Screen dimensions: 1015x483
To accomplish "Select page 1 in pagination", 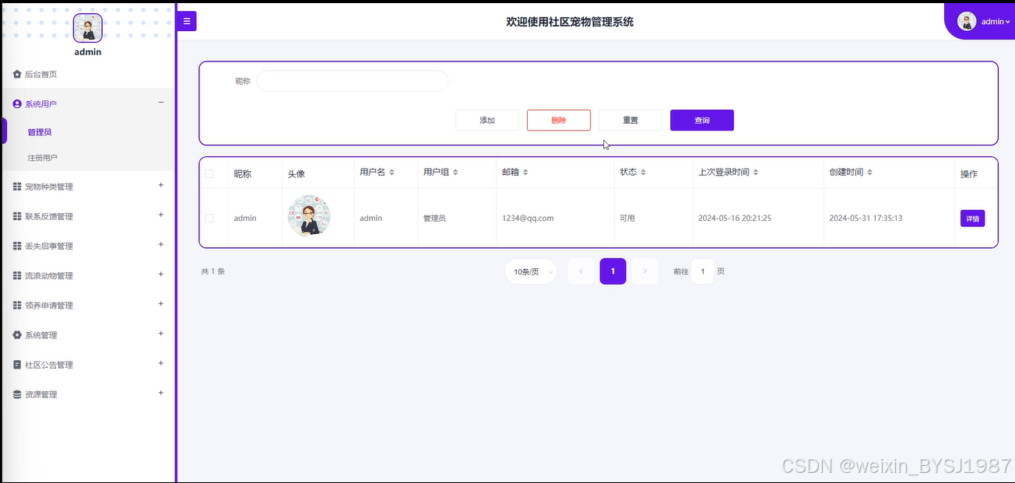I will (x=613, y=271).
